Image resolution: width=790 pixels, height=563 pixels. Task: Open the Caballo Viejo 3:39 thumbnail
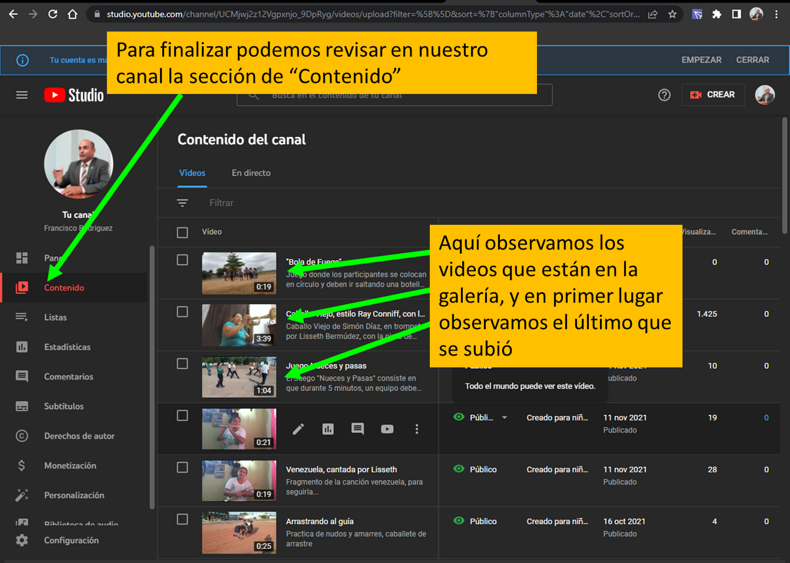[x=239, y=325]
